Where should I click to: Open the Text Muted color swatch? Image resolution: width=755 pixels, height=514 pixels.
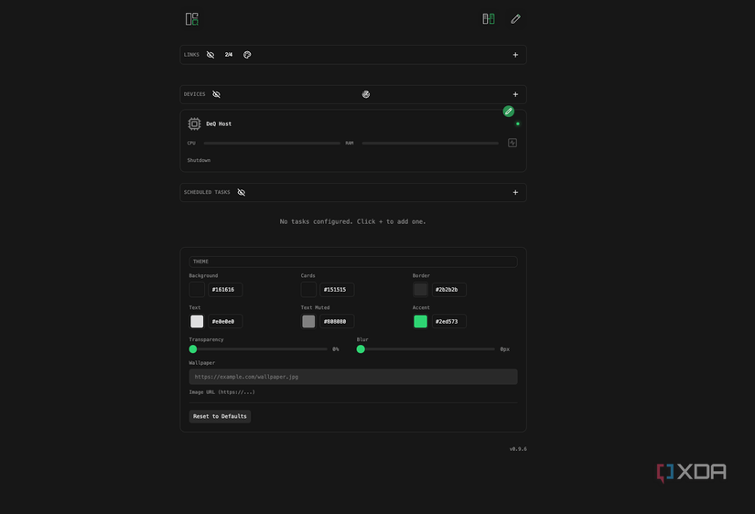point(308,322)
